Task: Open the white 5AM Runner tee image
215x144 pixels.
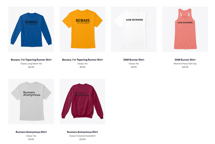Action: (x=134, y=29)
